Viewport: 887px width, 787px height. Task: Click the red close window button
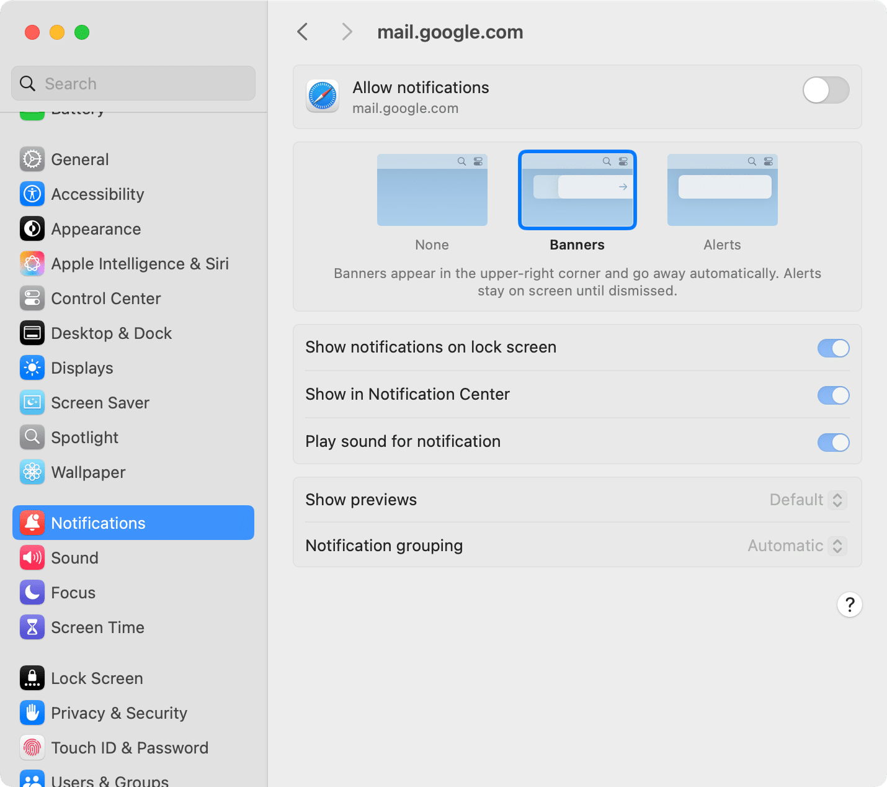[x=32, y=32]
